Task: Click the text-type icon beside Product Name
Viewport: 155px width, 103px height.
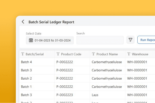Action: (x=93, y=54)
